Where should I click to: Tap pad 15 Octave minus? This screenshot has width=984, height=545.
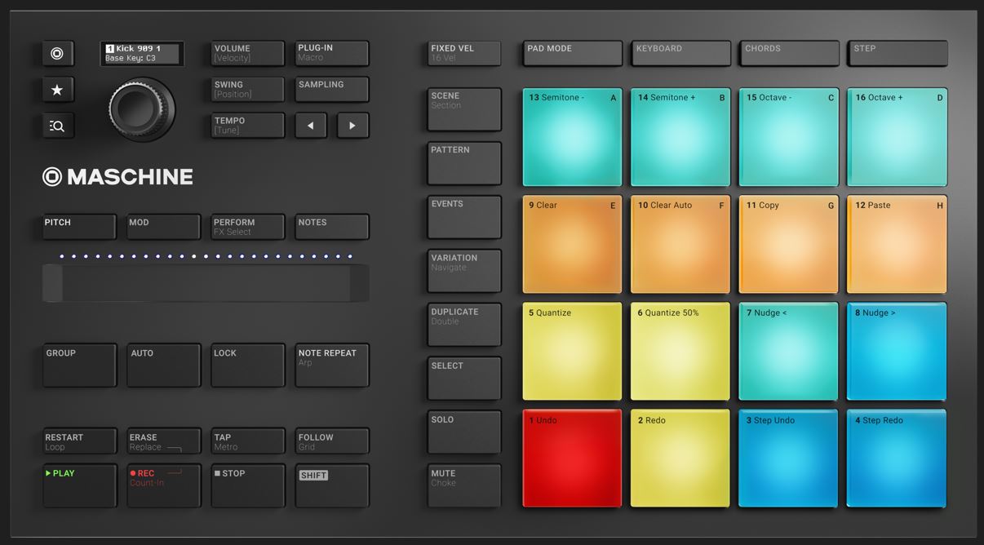(x=790, y=137)
